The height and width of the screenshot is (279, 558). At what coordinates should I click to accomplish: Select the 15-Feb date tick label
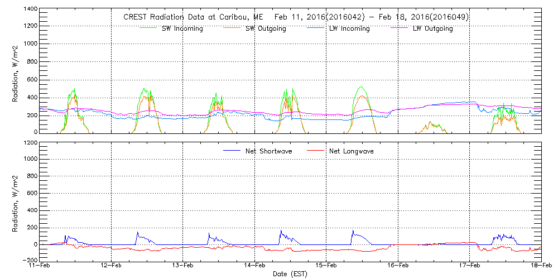point(326,266)
